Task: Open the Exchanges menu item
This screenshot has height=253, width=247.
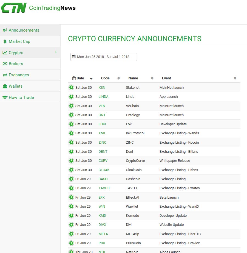Action: click(30, 75)
